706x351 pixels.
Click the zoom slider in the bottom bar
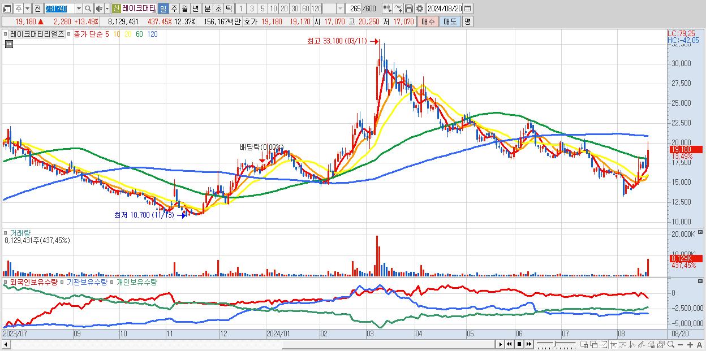[556, 344]
